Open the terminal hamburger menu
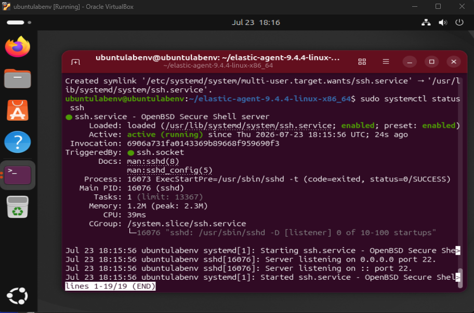Screen dimensions: 474x313 pyautogui.click(x=386, y=62)
